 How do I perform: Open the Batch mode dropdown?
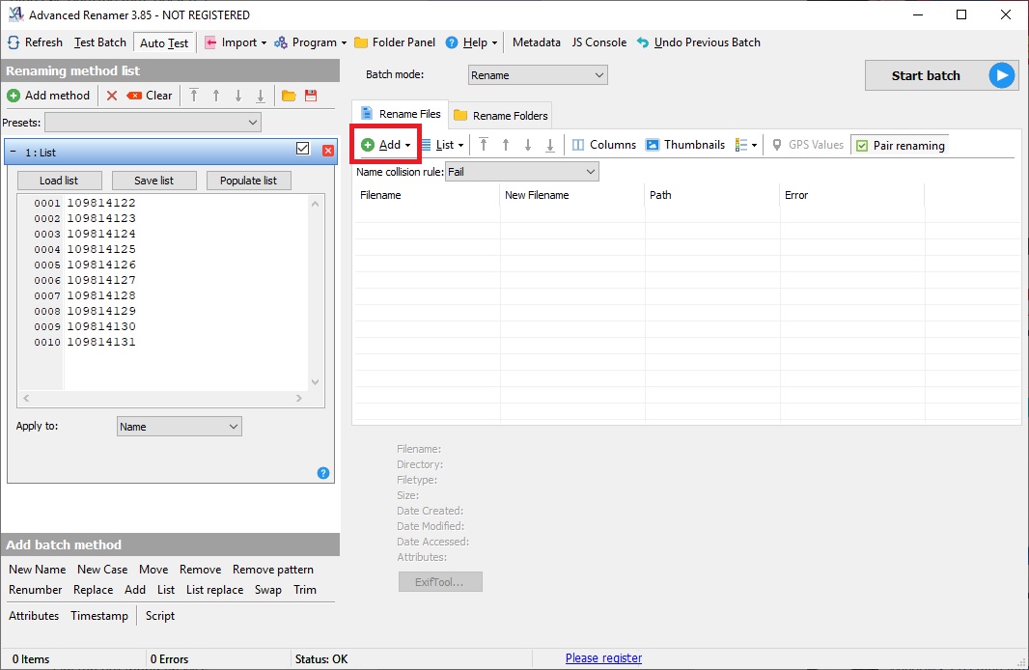point(538,74)
